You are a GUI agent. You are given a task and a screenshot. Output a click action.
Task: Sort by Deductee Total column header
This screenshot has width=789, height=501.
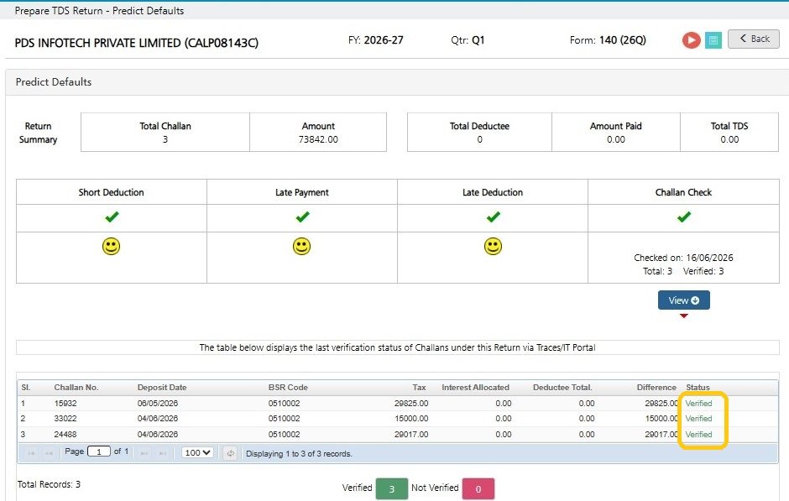pyautogui.click(x=562, y=388)
